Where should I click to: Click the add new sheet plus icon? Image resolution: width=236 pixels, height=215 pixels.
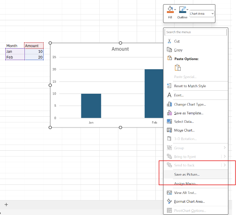point(6,205)
